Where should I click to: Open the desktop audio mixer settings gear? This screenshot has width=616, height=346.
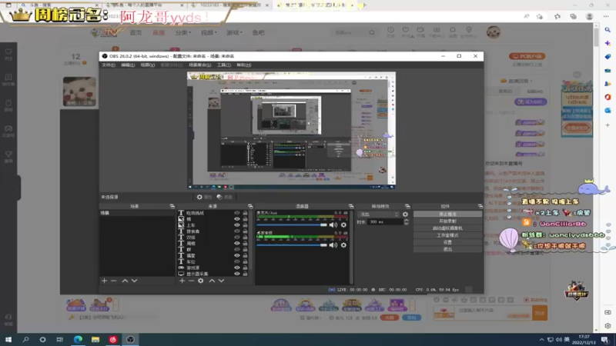[x=343, y=245]
